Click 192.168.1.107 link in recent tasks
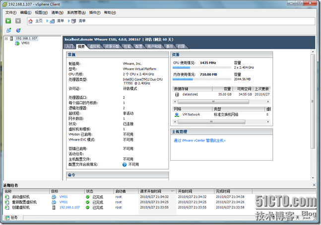 [69, 208]
